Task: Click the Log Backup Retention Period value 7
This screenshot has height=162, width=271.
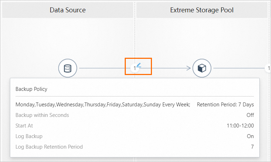Action: 252,147
